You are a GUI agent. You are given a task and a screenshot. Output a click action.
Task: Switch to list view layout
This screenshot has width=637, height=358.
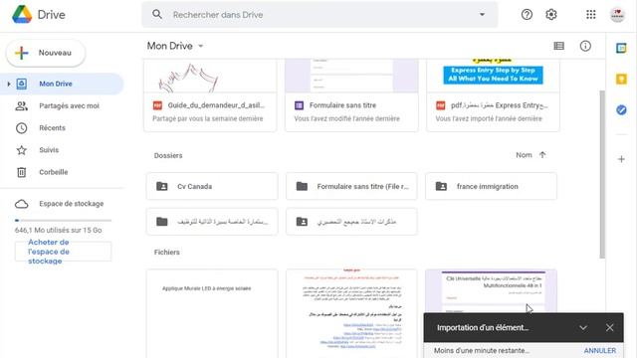click(559, 46)
